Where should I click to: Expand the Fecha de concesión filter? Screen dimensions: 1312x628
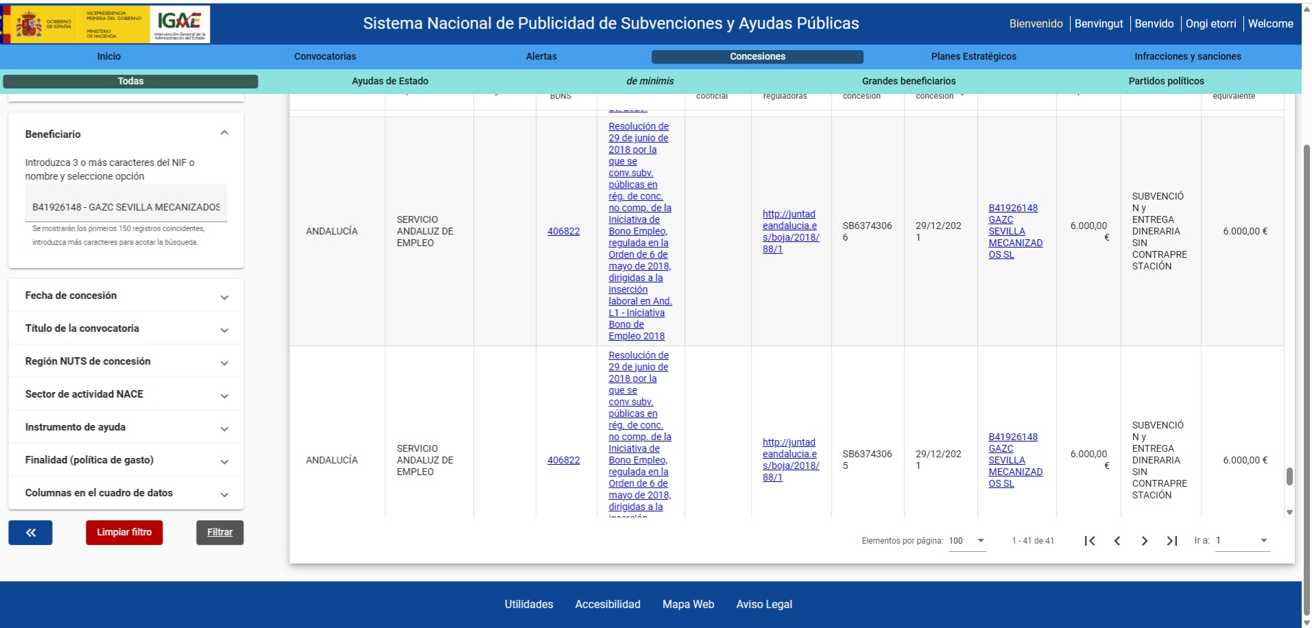224,297
